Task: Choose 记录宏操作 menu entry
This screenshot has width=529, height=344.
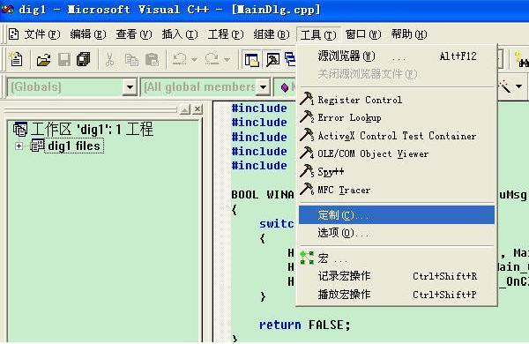Action: [x=397, y=276]
